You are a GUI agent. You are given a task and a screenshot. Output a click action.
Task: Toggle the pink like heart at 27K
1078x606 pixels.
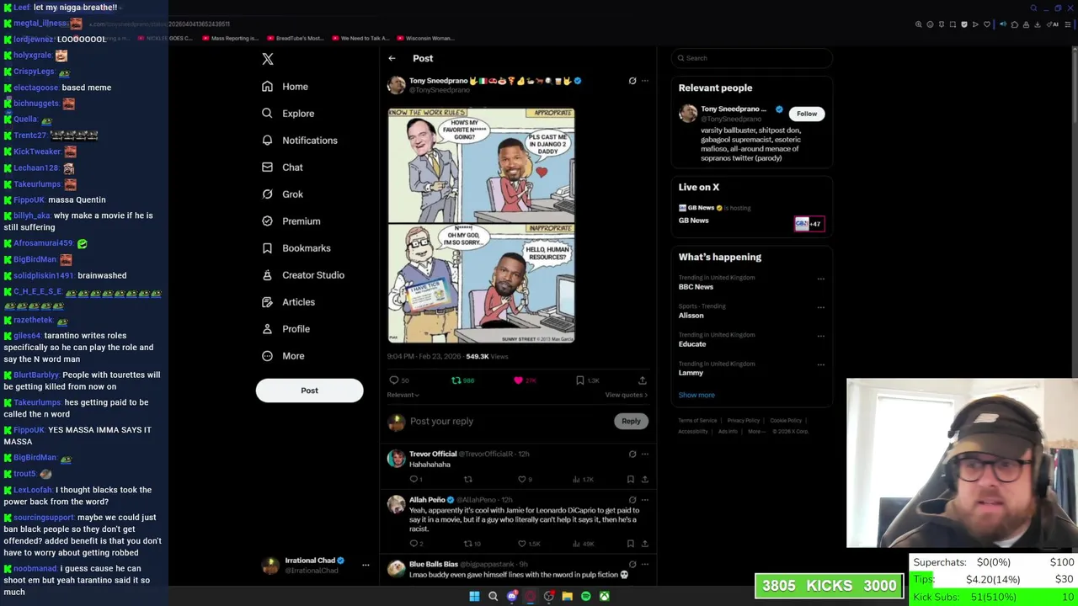tap(518, 380)
